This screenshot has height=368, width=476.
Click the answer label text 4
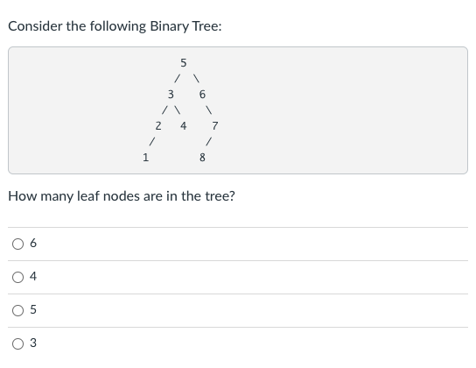coord(33,277)
